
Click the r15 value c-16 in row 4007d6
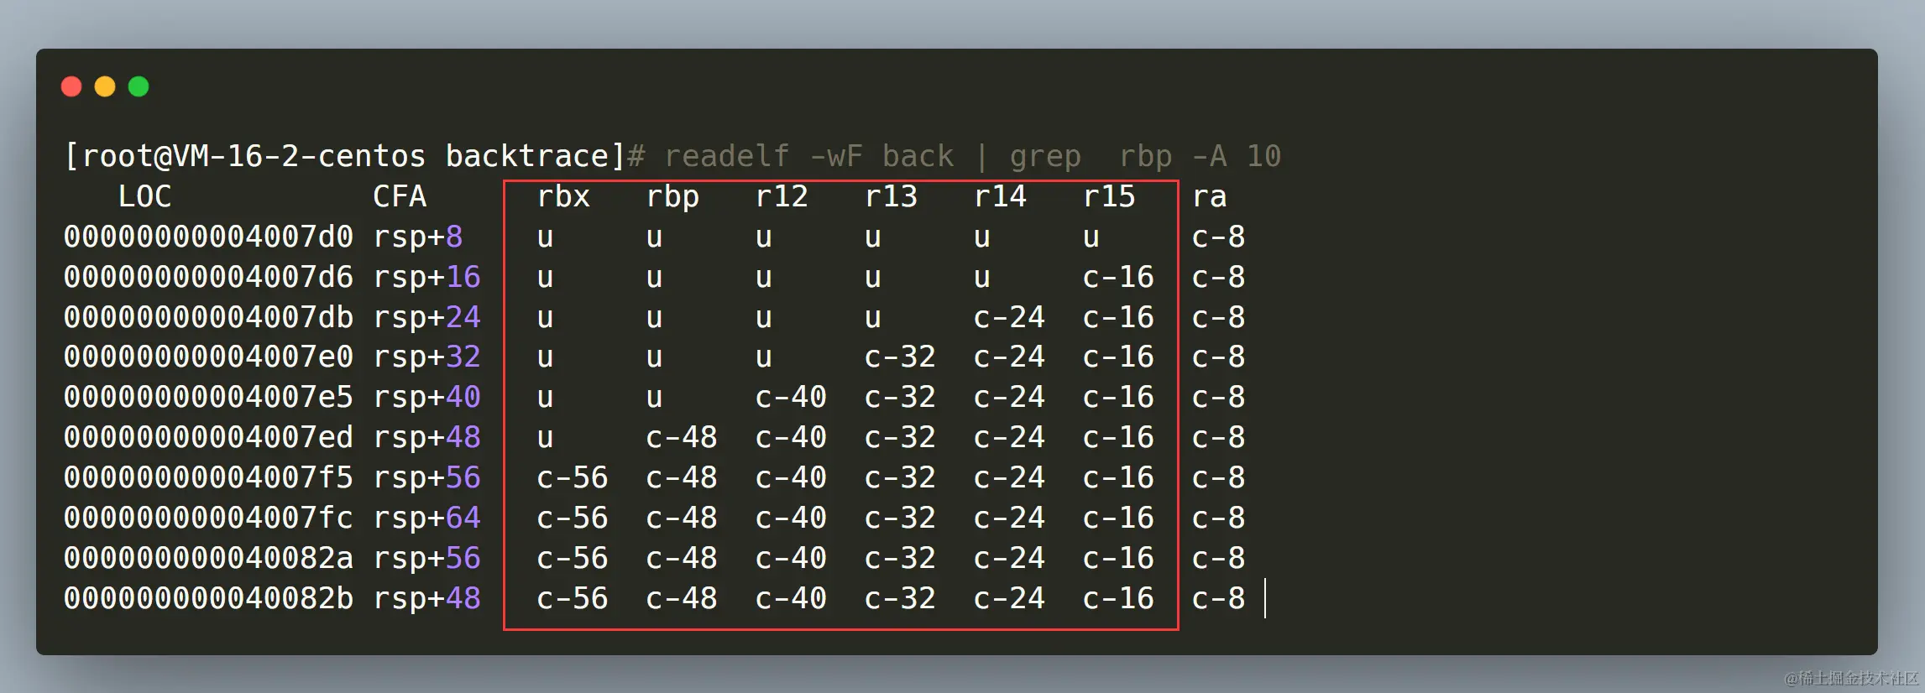pos(1118,277)
